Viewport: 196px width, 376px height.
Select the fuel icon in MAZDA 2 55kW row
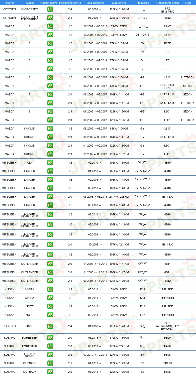pos(50,26)
